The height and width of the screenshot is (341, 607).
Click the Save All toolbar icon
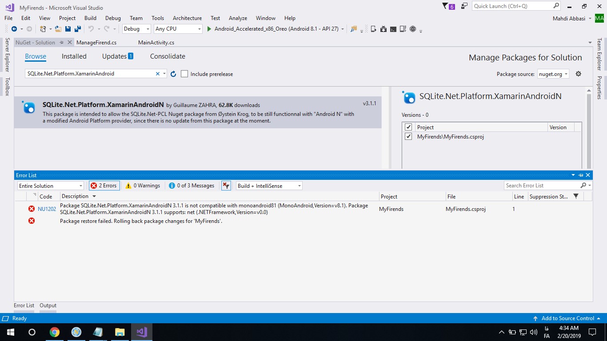[x=77, y=29]
